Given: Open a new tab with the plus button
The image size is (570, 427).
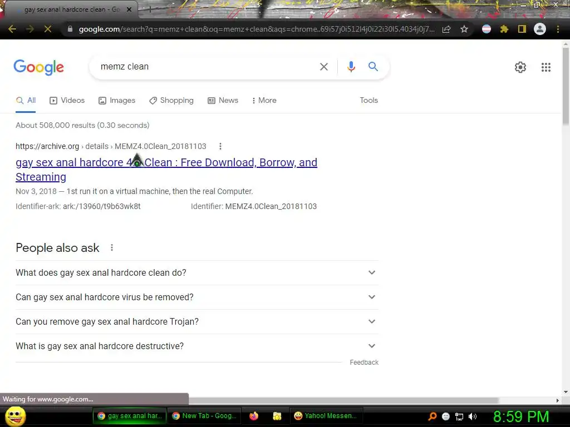Looking at the screenshot, I should (150, 9).
